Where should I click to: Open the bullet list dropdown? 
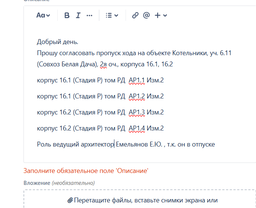click(x=112, y=15)
